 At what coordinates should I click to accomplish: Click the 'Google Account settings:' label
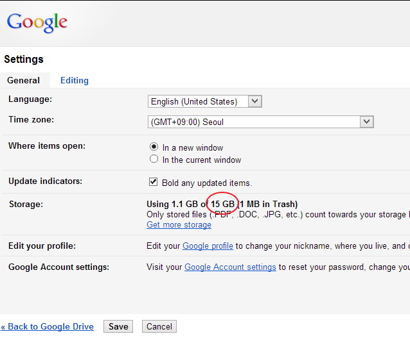tap(59, 267)
